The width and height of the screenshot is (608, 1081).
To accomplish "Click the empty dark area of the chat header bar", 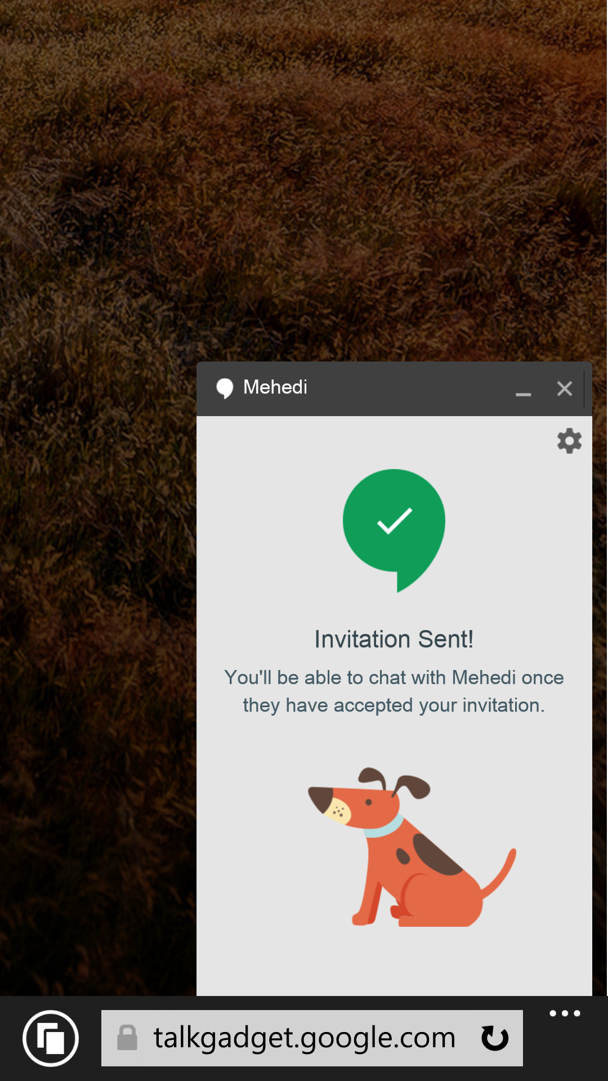I will (411, 388).
